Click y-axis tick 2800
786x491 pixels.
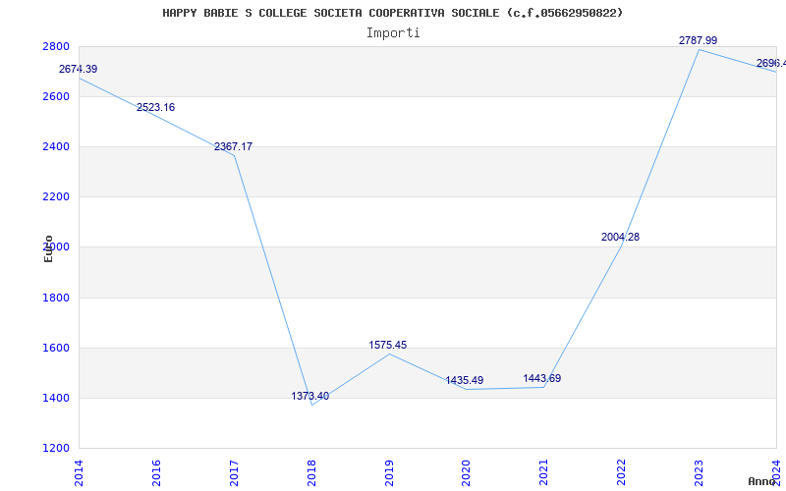pos(58,46)
